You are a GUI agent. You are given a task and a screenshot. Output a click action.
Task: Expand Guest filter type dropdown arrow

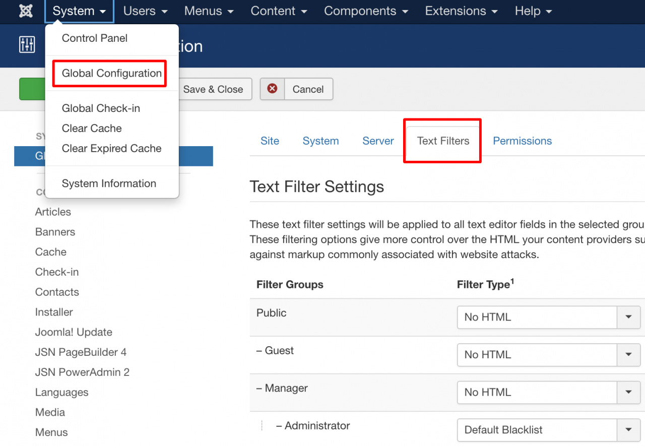tap(628, 355)
